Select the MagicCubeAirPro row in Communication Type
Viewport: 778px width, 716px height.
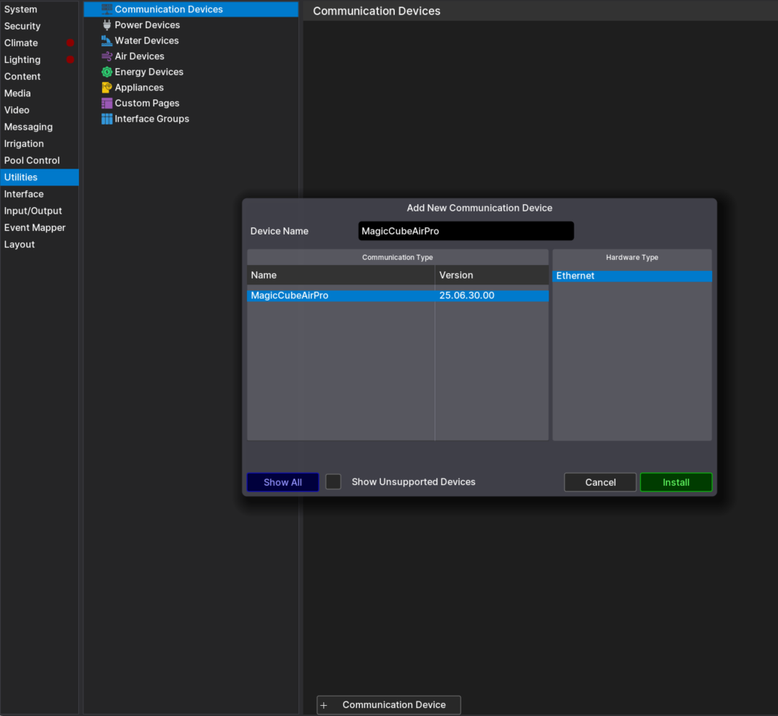[x=398, y=295]
